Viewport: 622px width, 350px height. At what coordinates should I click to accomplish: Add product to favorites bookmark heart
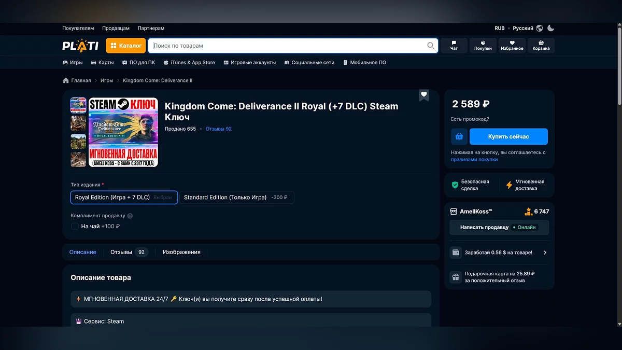click(424, 95)
